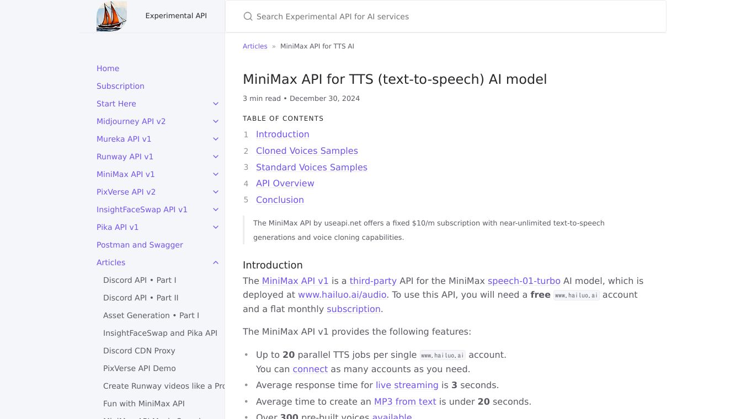Jump to Cloned Voices Samples section
This screenshot has width=746, height=419.
coord(307,151)
